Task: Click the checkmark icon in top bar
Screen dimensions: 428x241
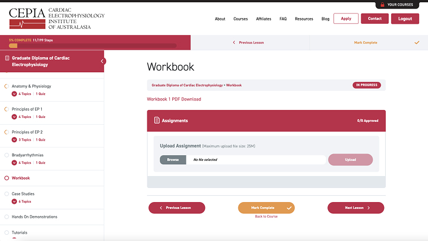Action: [x=417, y=42]
